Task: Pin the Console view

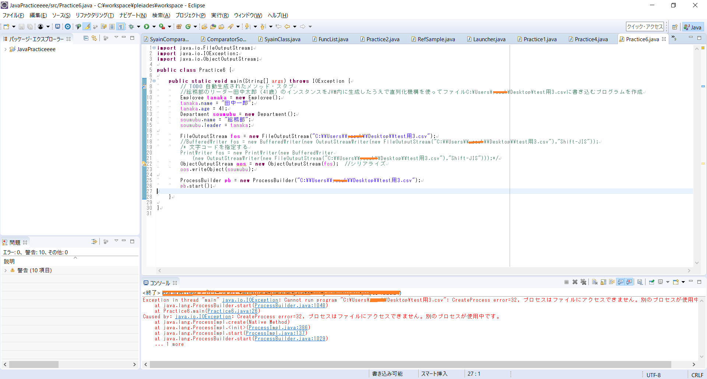Action: [x=651, y=282]
